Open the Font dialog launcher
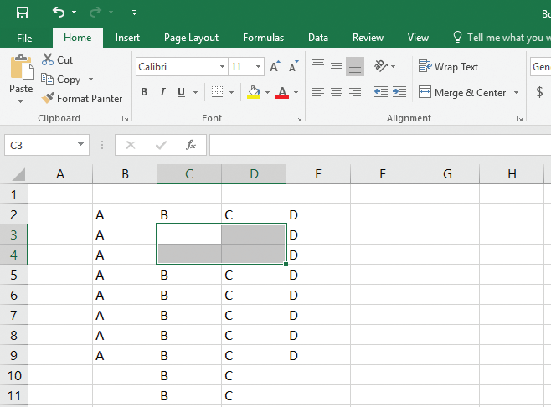 [x=298, y=118]
